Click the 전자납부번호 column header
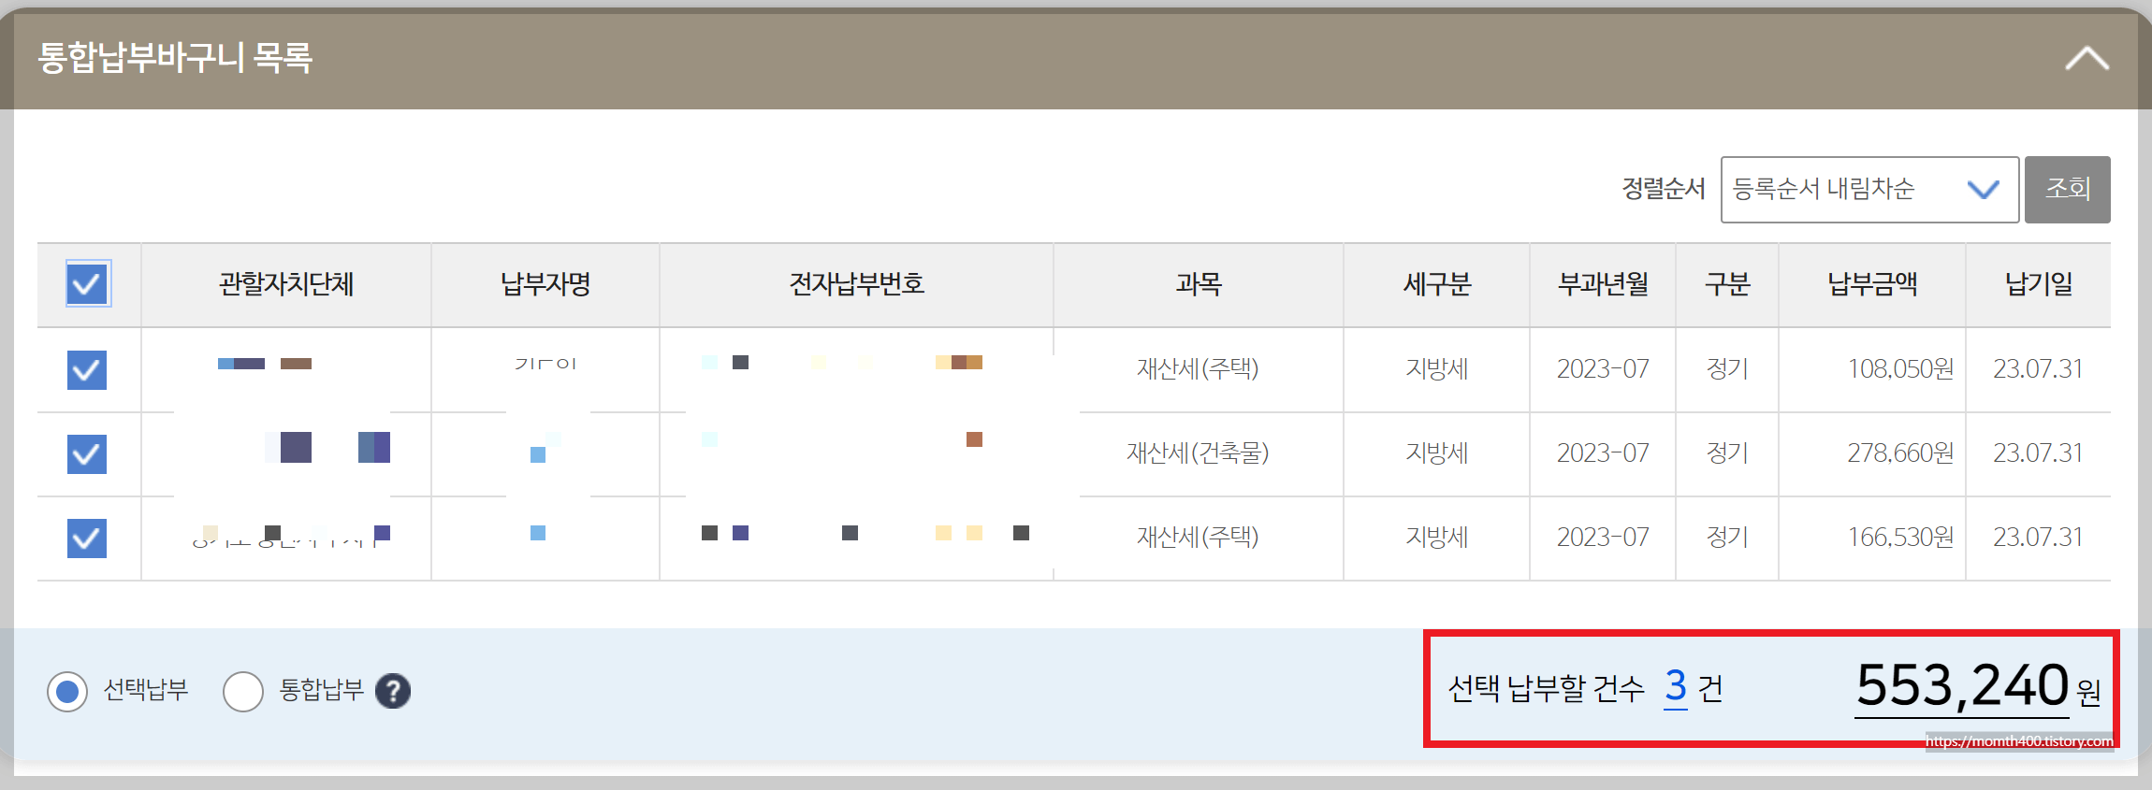The height and width of the screenshot is (790, 2152). [x=857, y=284]
